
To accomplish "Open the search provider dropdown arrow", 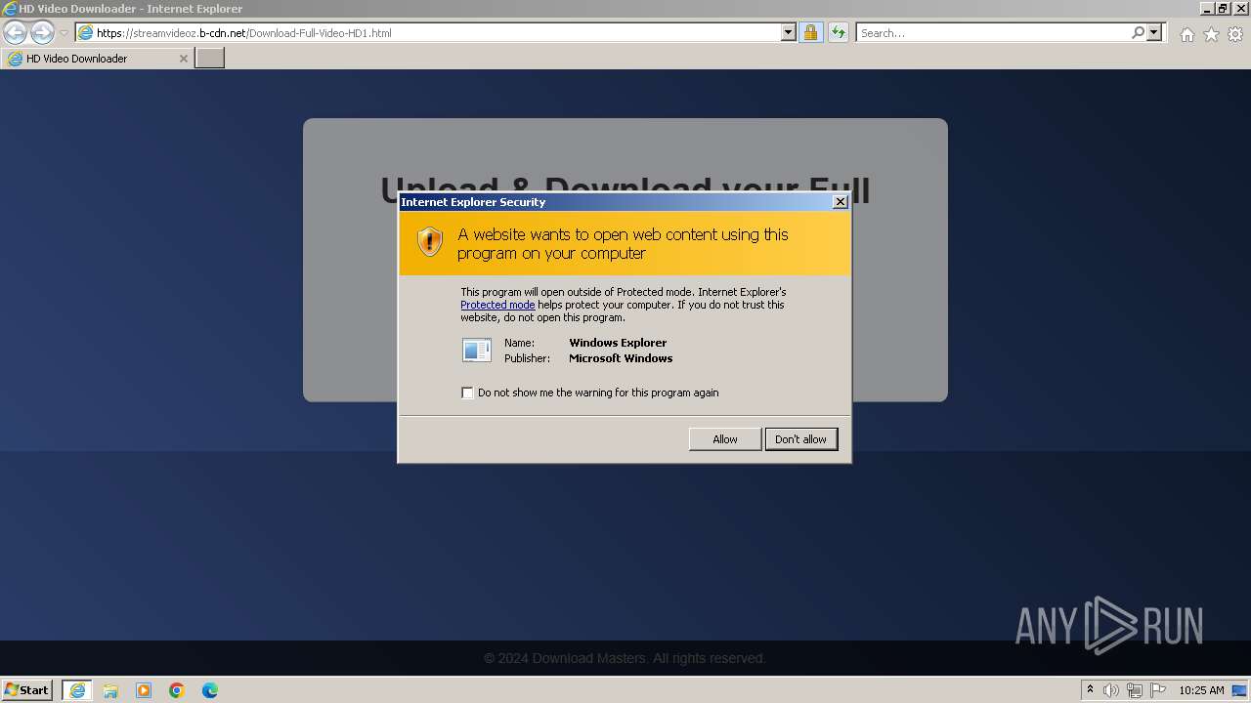I will 1154,32.
